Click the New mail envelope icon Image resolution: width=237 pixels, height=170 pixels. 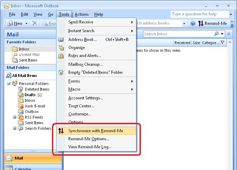coord(10,23)
